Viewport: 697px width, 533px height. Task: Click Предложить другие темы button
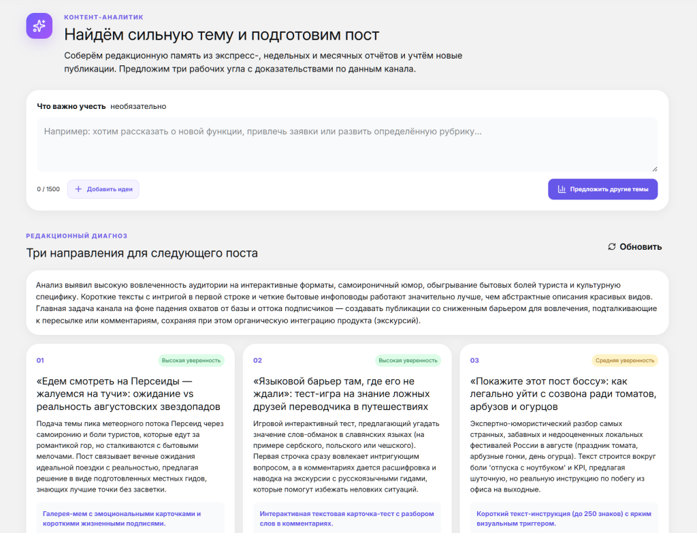click(603, 189)
